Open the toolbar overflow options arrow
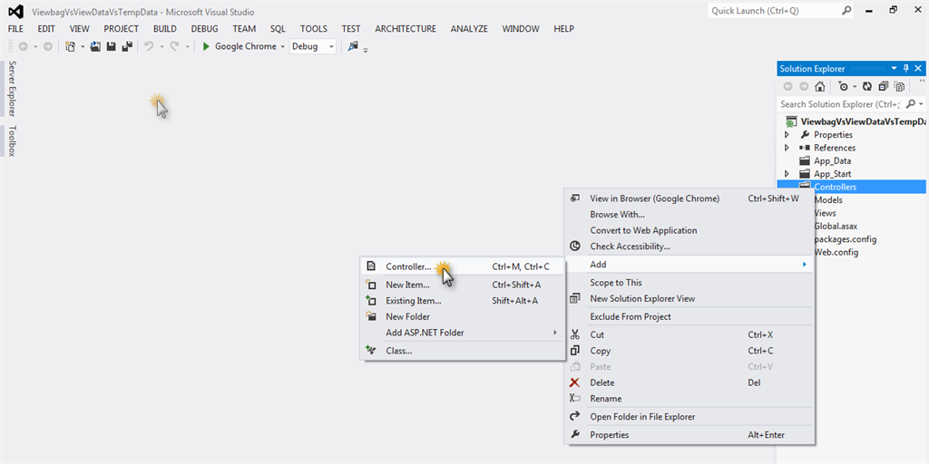 (x=366, y=50)
